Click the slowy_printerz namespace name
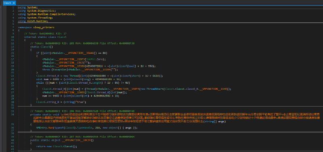The height and width of the screenshot is (152, 323). click(44, 27)
